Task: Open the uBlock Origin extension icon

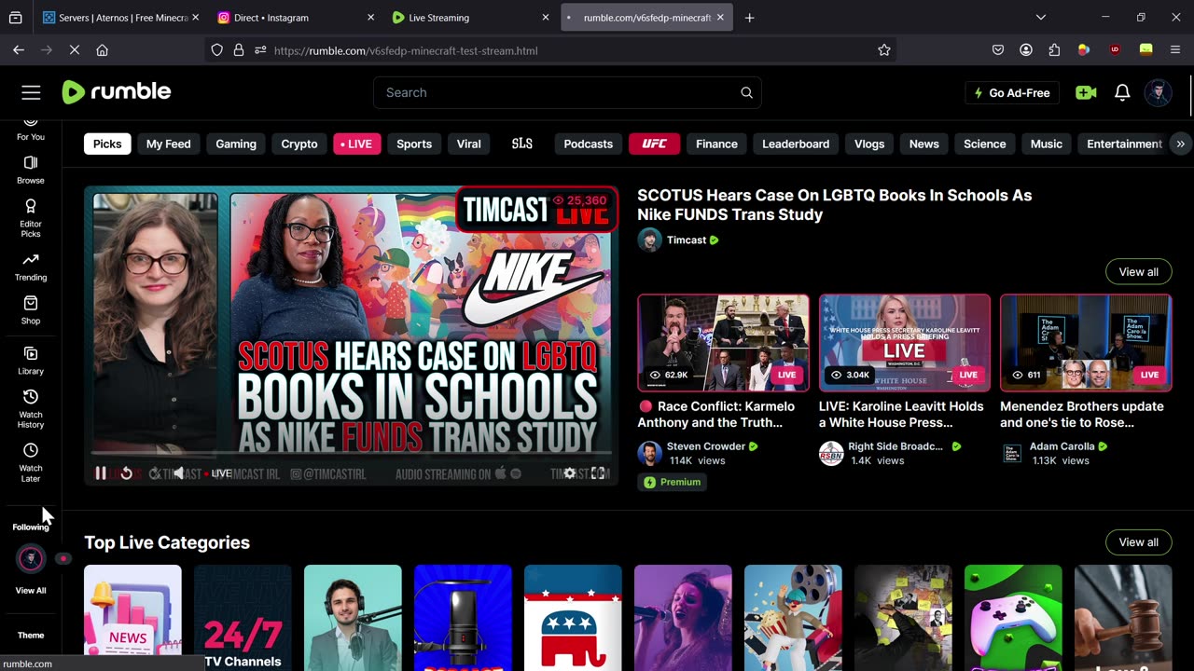Action: 1115,50
